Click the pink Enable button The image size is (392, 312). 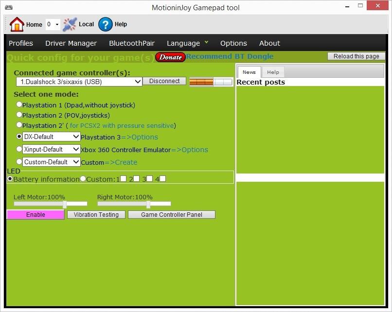36,215
